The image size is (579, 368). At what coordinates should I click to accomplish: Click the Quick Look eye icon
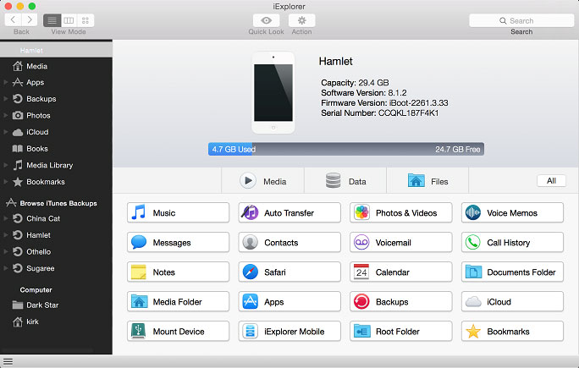[267, 20]
